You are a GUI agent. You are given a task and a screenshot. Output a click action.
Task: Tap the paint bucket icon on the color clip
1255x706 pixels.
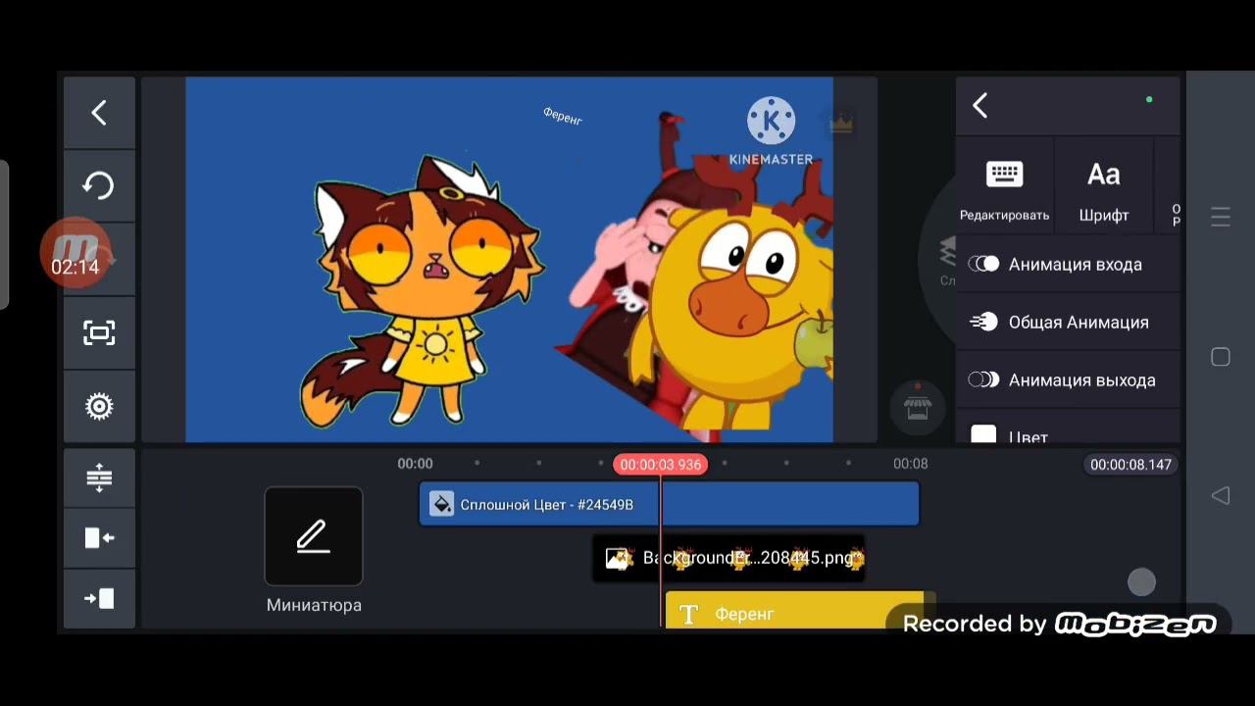(x=442, y=504)
